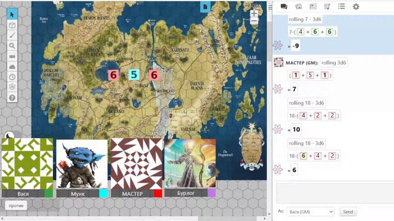This screenshot has height=221, width=394.
Task: Switch to the Collections list tab
Action: [342, 7]
